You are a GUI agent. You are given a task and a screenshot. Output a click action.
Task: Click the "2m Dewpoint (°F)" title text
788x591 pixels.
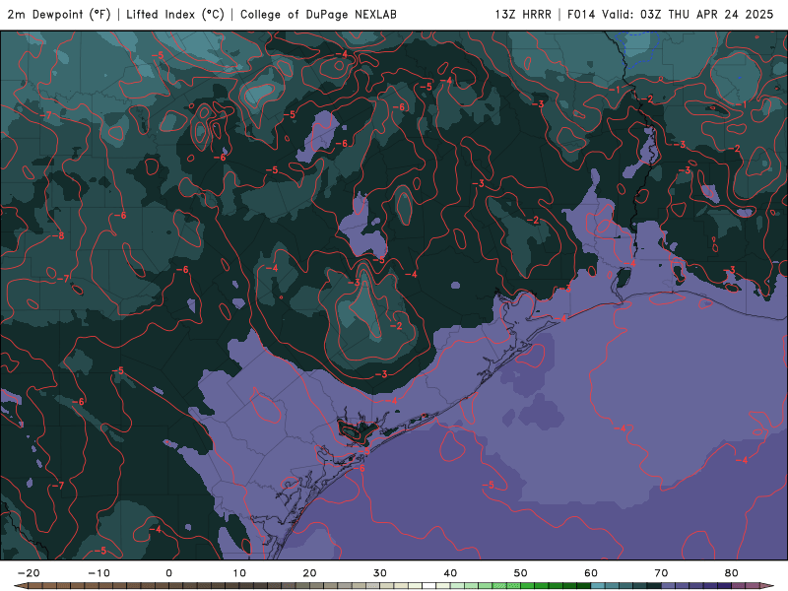pos(59,15)
